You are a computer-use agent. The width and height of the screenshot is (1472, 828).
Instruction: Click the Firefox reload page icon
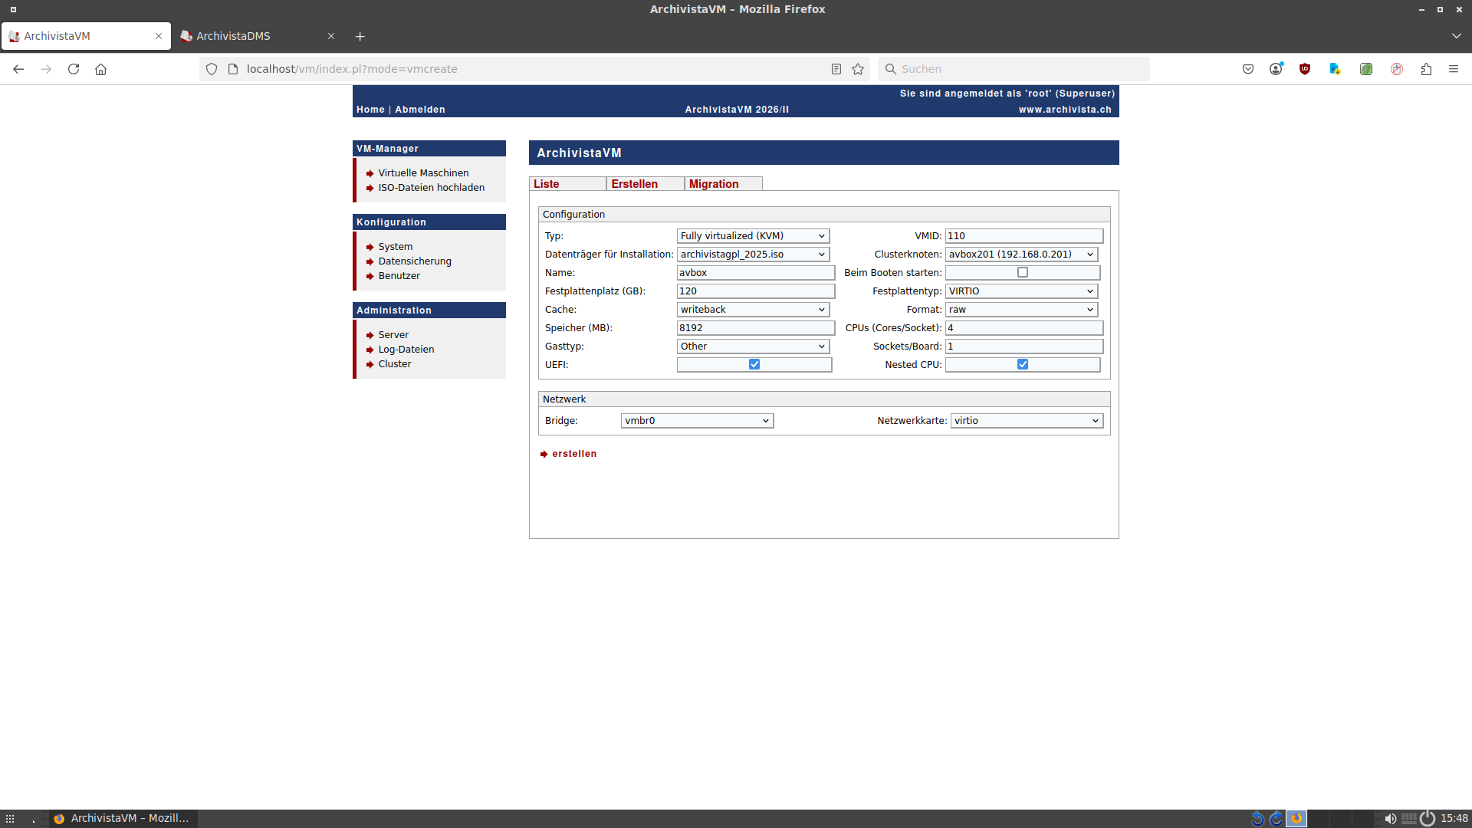[74, 69]
